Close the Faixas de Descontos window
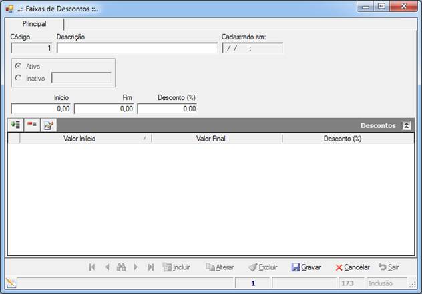 (403, 7)
